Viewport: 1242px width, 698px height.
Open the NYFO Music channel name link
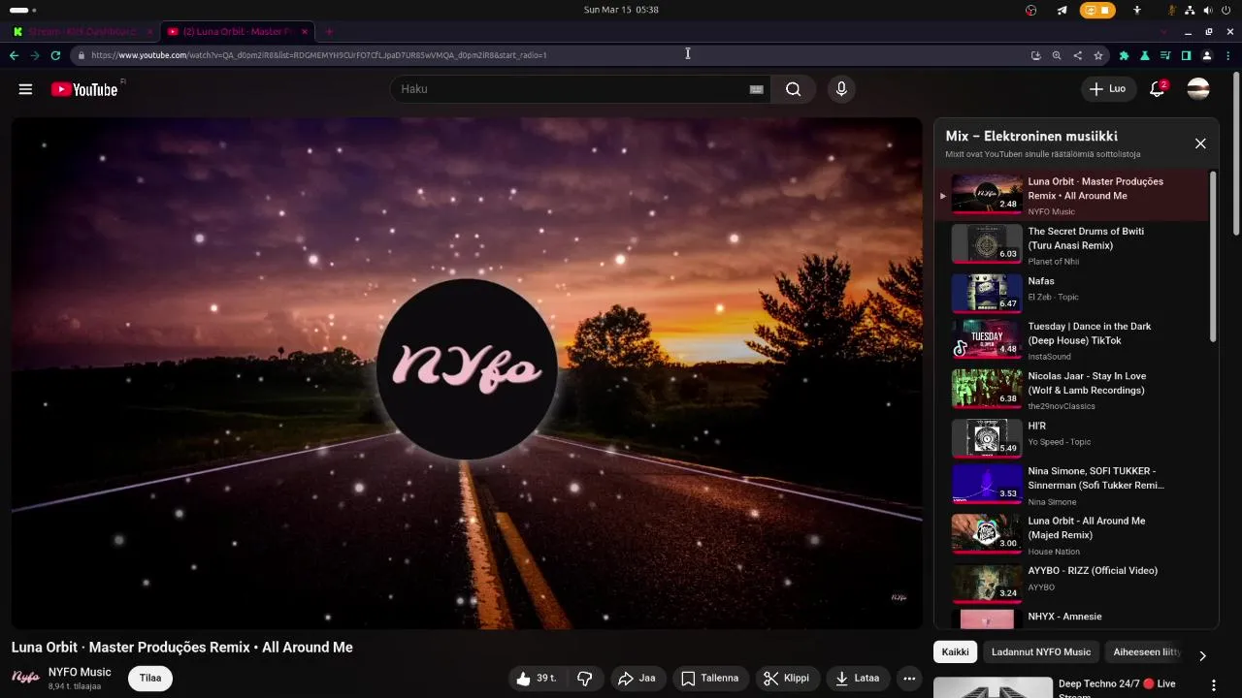[x=80, y=672]
